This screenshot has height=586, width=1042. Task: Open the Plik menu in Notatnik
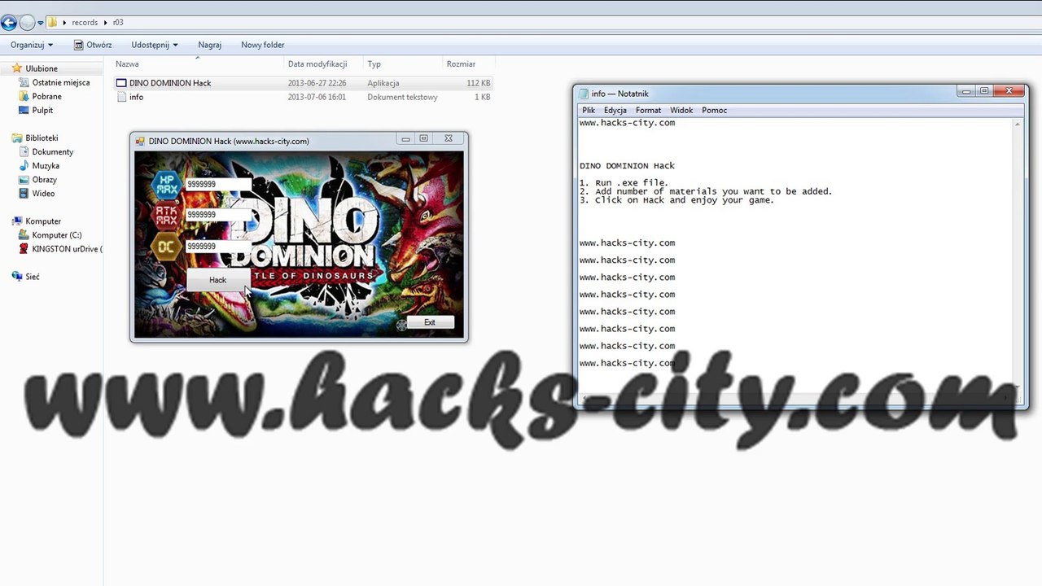tap(589, 110)
